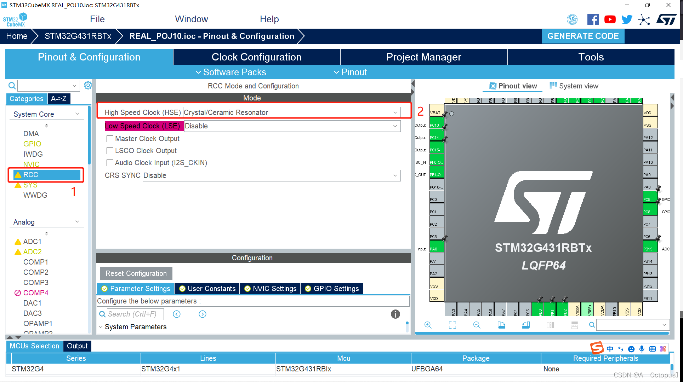This screenshot has width=683, height=382.
Task: Open the Facebook link icon
Action: [x=593, y=19]
